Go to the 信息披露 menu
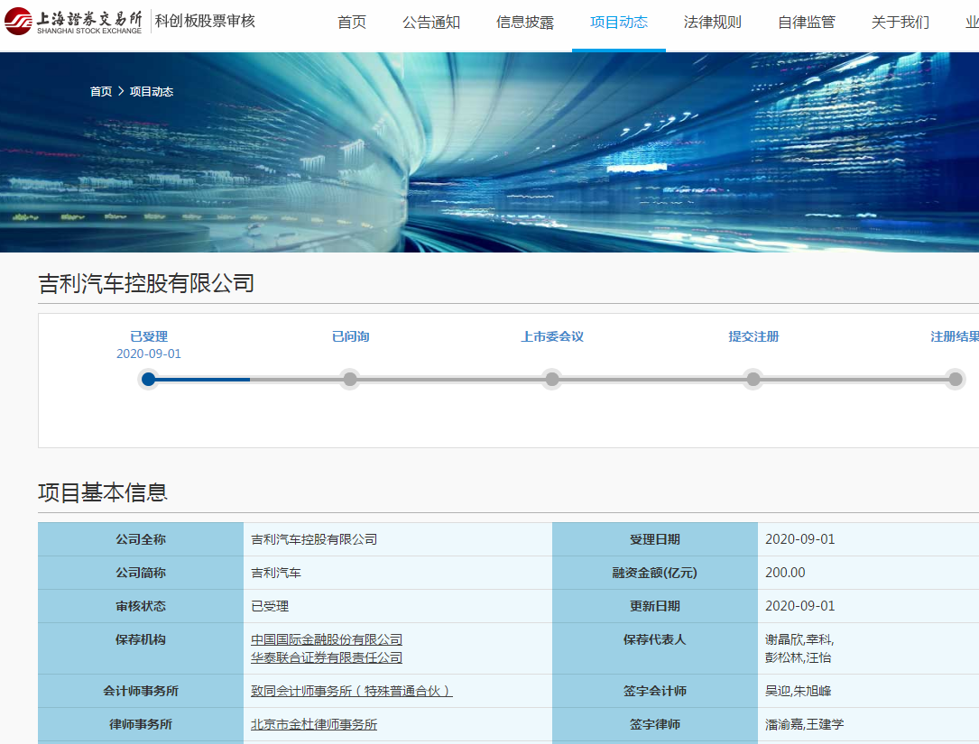 [525, 23]
